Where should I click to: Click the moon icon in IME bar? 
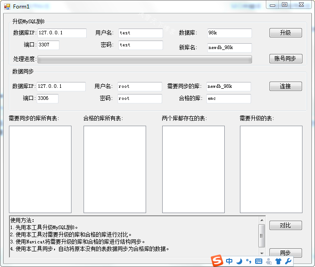click(239, 261)
